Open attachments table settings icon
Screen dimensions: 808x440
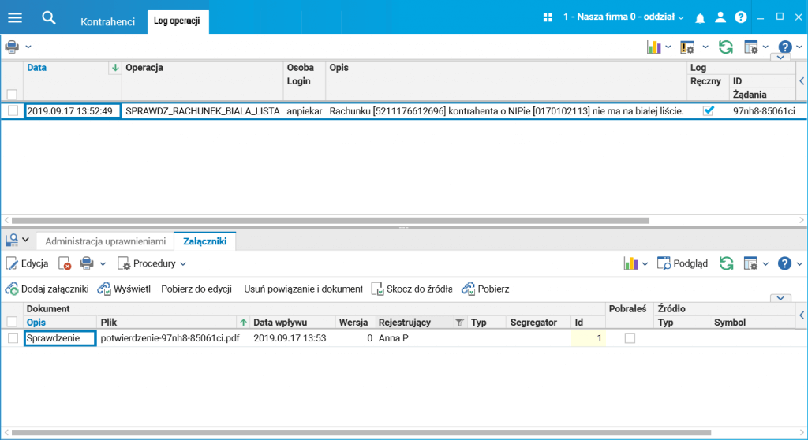tap(751, 264)
